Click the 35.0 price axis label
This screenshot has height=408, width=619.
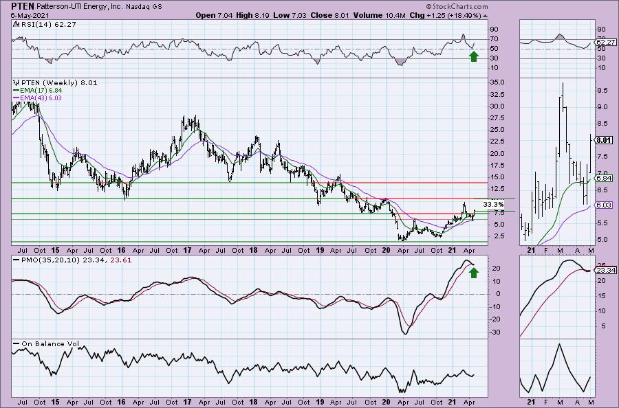(x=497, y=82)
